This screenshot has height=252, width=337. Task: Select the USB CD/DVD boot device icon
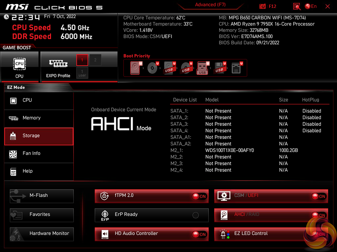coord(186,68)
